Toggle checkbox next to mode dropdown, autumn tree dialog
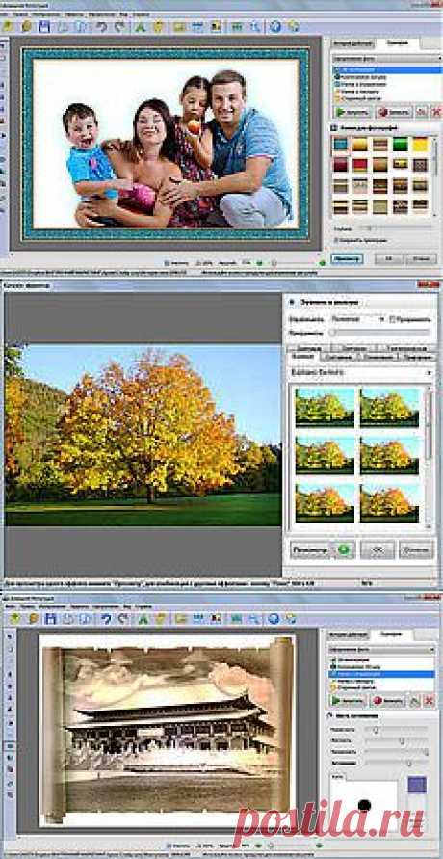The height and width of the screenshot is (859, 443). [390, 319]
